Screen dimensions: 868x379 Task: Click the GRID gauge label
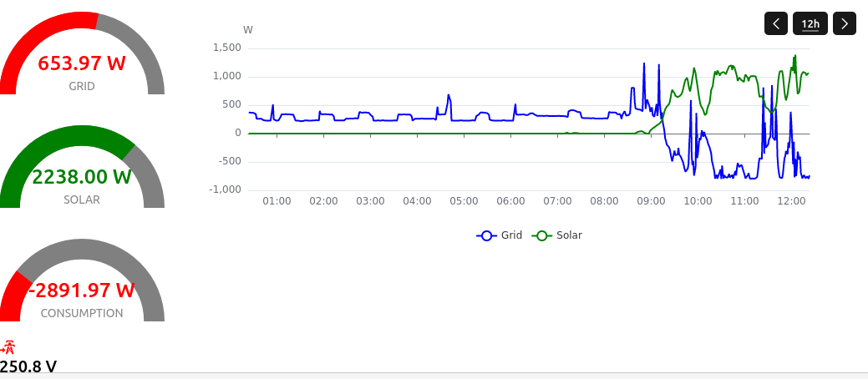82,86
